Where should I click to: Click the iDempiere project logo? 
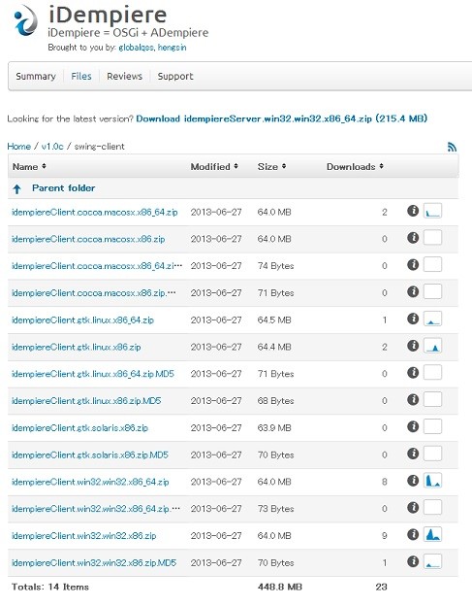25,19
